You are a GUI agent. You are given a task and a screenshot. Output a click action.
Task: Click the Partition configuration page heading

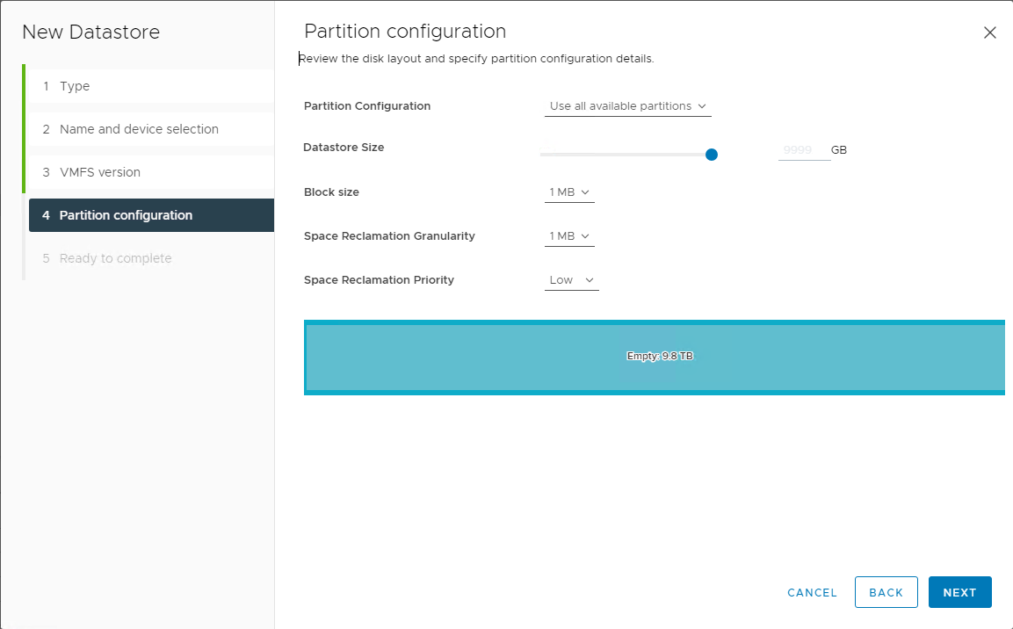pos(405,32)
